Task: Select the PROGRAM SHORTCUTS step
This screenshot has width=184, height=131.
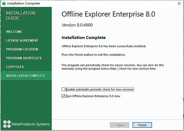Action: tap(24, 58)
